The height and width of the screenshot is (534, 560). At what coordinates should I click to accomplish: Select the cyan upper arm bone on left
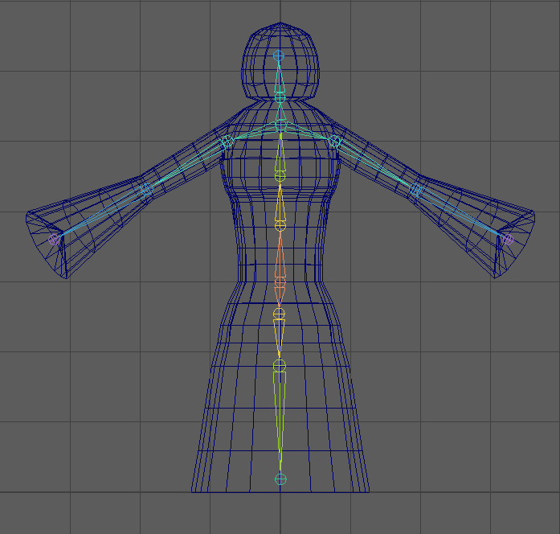point(186,166)
